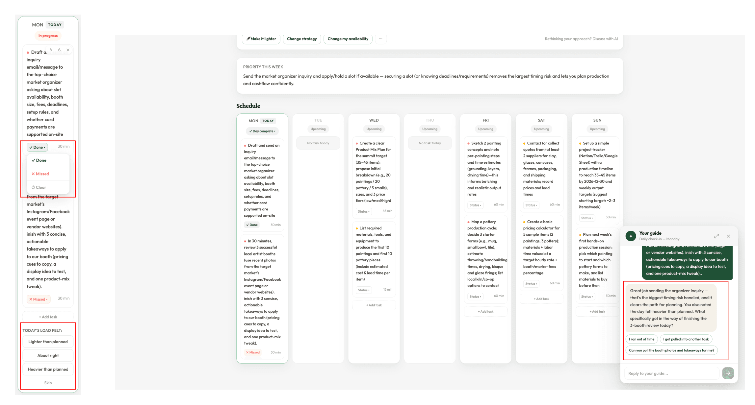Close the Your guide chat panel

(x=728, y=236)
